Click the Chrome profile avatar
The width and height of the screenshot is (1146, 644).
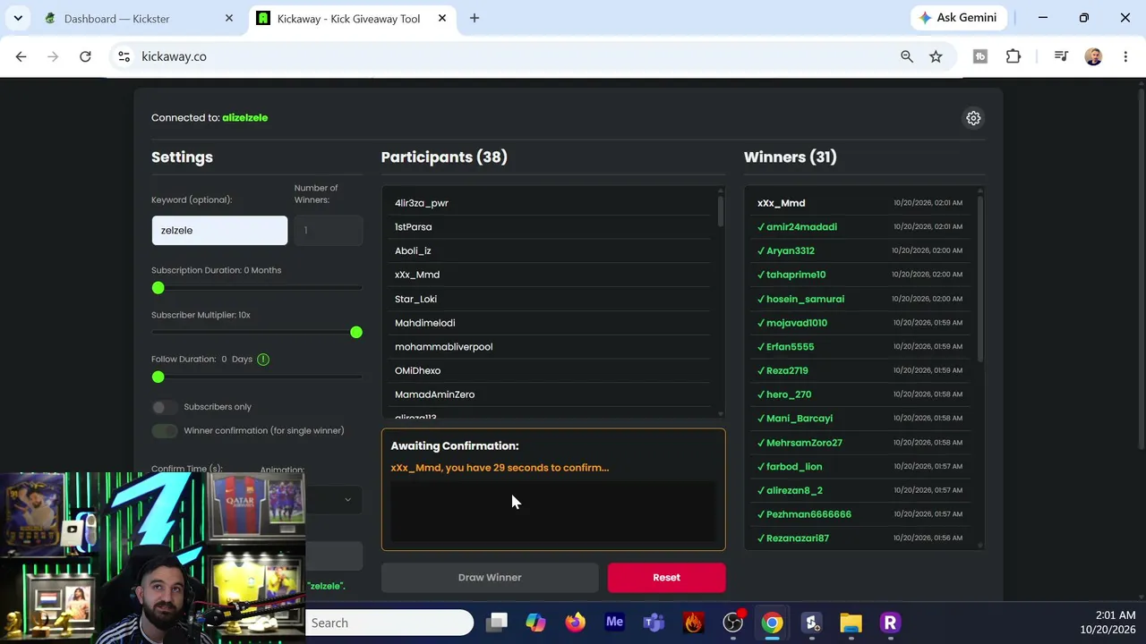click(1093, 56)
